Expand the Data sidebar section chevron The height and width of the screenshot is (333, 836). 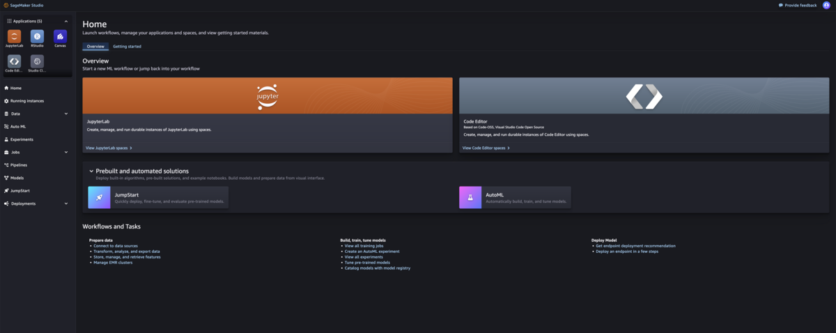coord(66,114)
